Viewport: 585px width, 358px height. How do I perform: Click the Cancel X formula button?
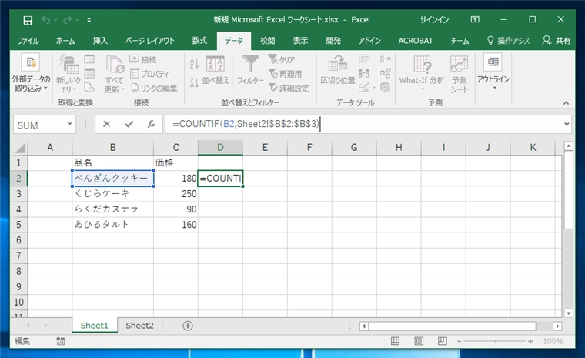click(106, 124)
